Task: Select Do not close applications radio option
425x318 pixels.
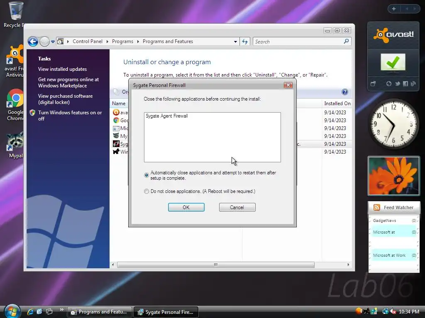Action: coord(147,191)
